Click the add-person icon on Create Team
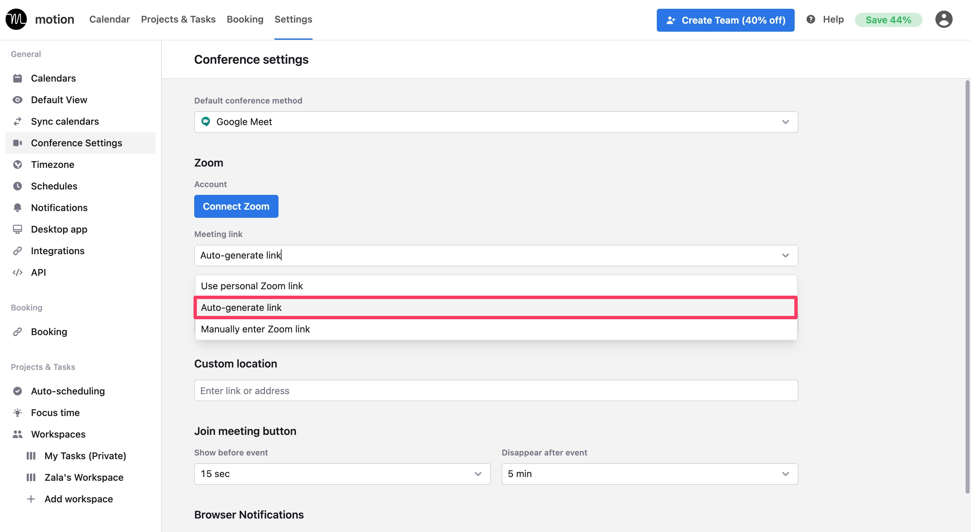This screenshot has height=532, width=971. 671,20
